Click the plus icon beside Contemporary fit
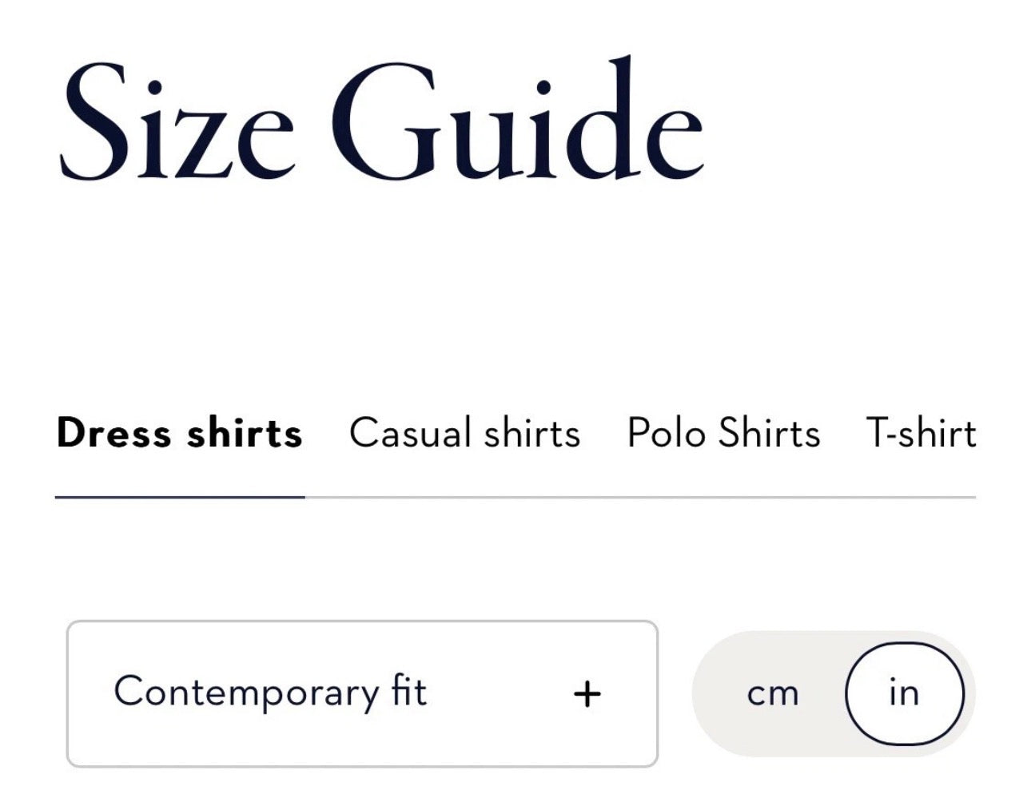 pyautogui.click(x=587, y=693)
